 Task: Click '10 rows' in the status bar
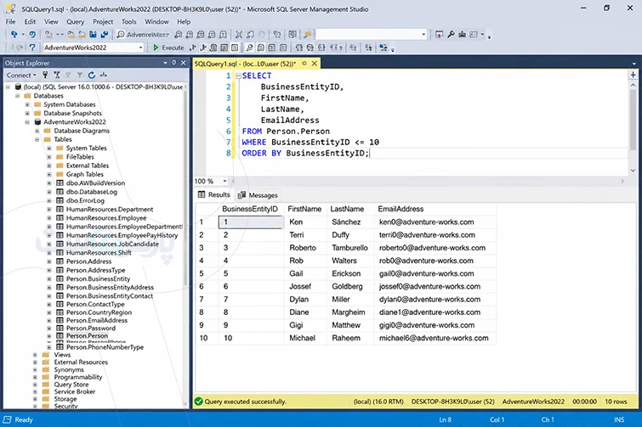pyautogui.click(x=616, y=402)
